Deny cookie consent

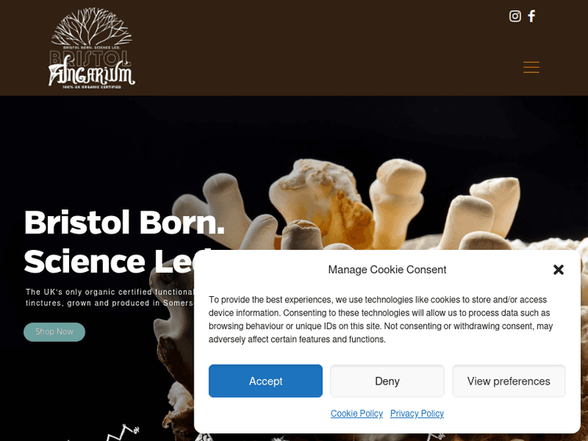click(387, 381)
